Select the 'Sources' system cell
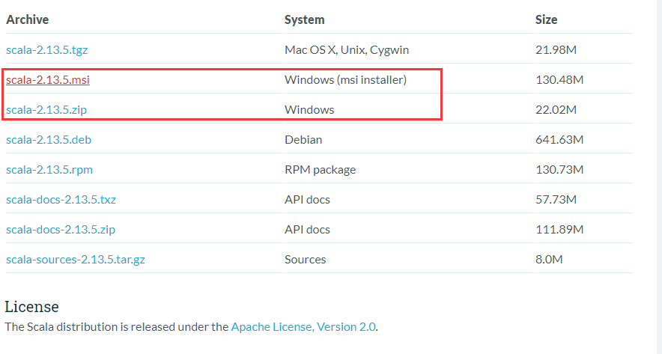Image resolution: width=662 pixels, height=354 pixels. point(306,260)
